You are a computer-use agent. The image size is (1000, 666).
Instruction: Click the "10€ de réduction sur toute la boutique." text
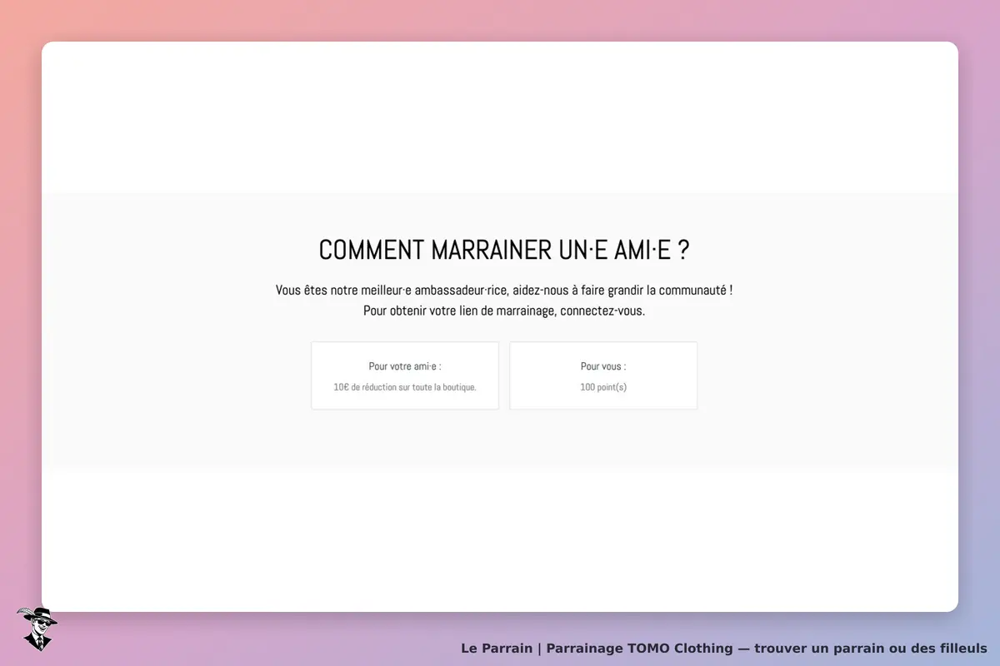coord(405,387)
